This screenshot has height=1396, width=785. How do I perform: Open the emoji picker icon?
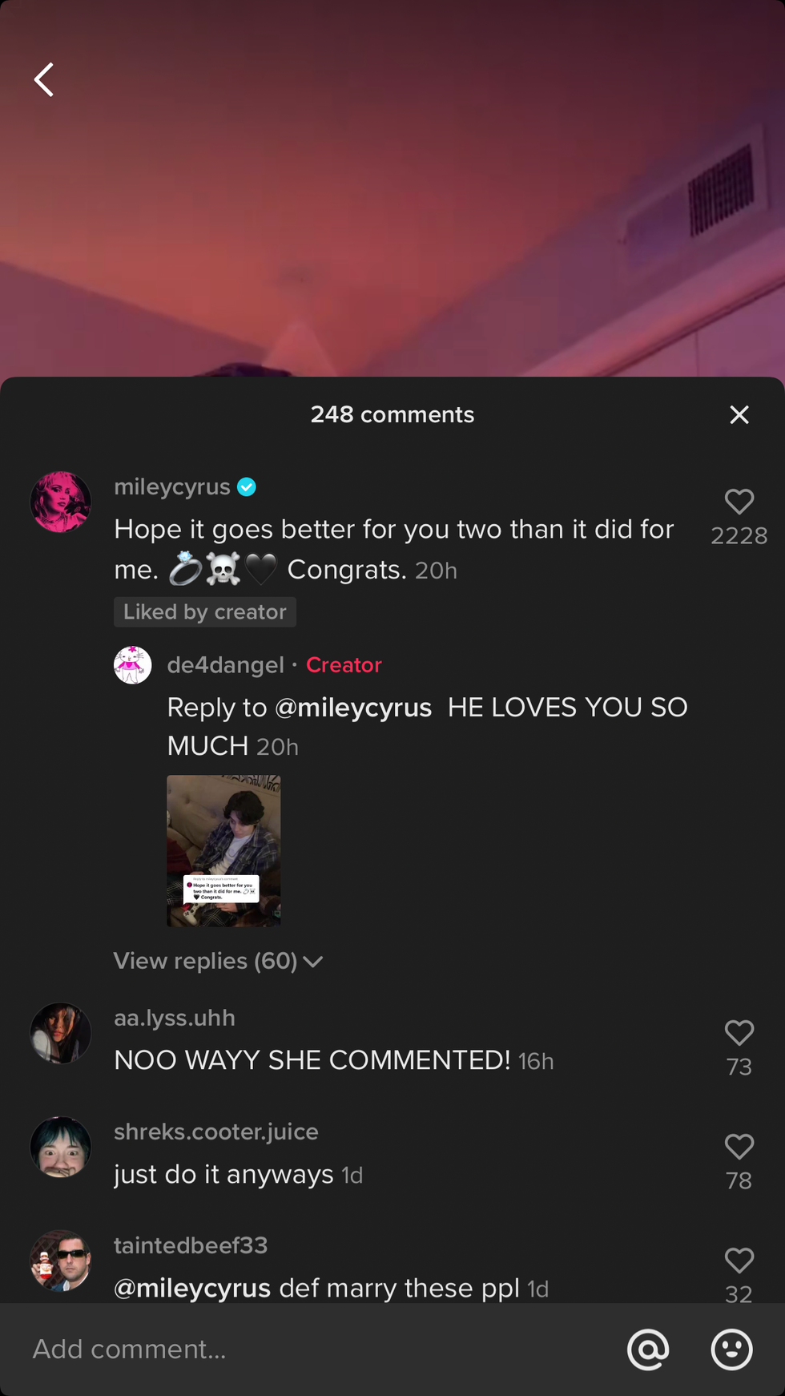[x=731, y=1350]
